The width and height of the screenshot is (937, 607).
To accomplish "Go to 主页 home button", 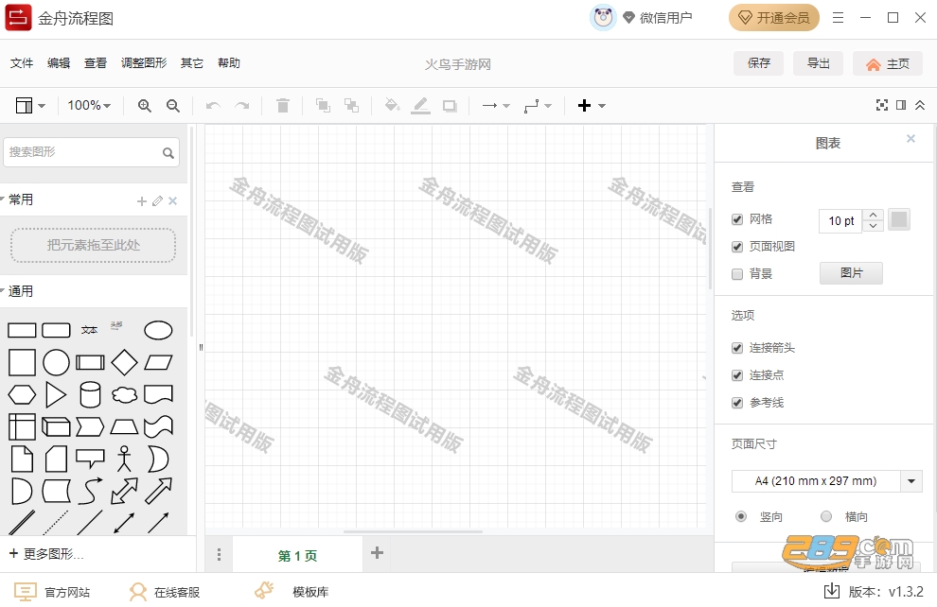I will 888,64.
